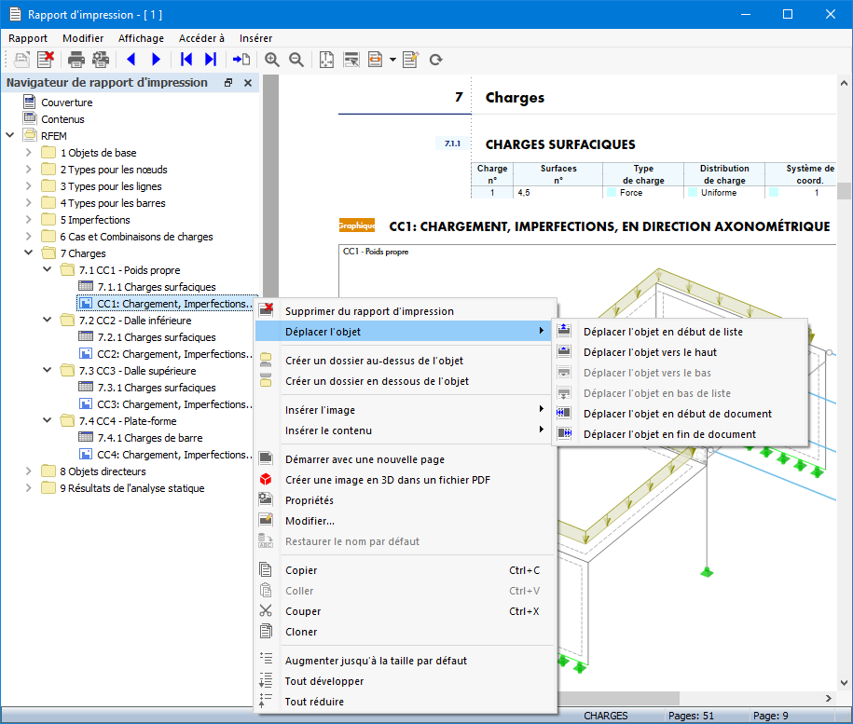Click the go to page icon

coord(241,60)
